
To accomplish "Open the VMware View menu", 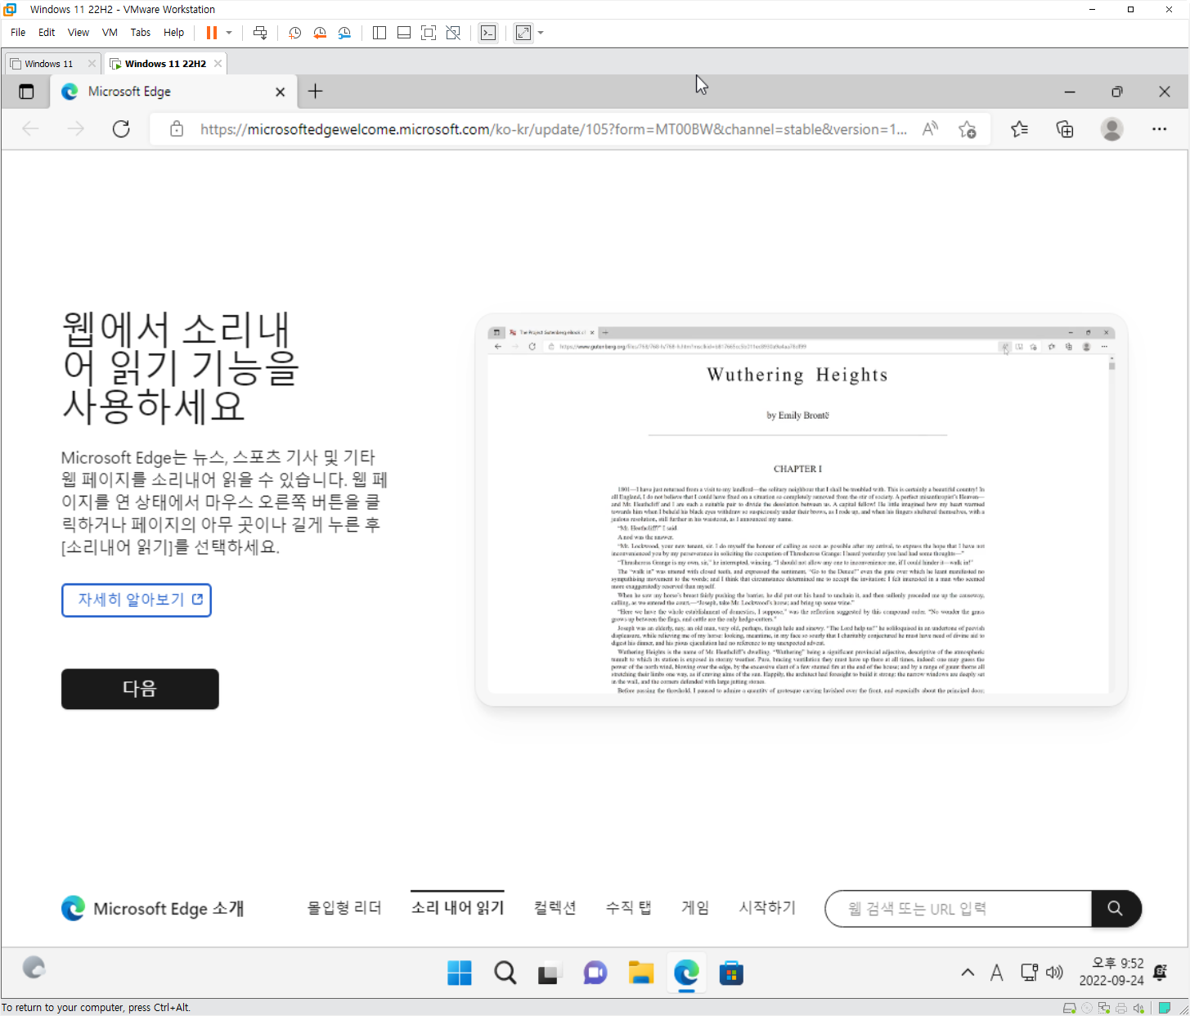I will (79, 33).
